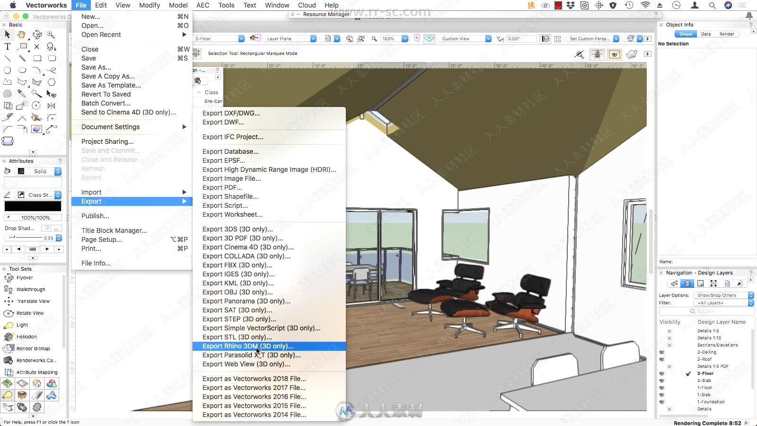Choose Export Rhino 3DM (3D only) menu item
757x426 pixels.
coord(269,346)
